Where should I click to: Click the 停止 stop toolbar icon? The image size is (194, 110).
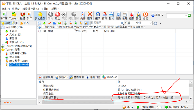57,16
